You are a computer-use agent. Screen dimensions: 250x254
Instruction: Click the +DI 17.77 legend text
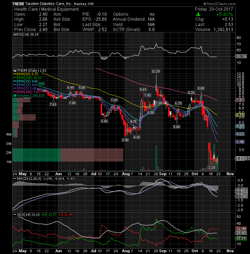pos(49,215)
